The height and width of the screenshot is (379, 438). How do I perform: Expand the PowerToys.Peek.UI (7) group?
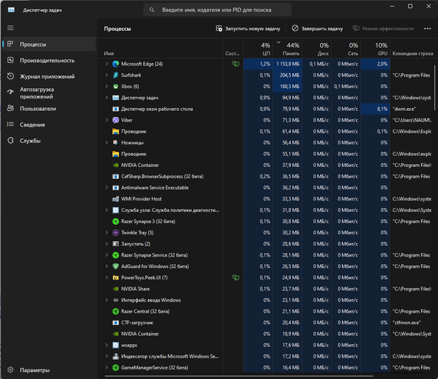pos(107,278)
